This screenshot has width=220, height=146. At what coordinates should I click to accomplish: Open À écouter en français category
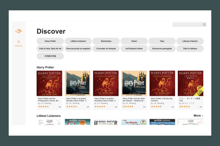point(106,49)
